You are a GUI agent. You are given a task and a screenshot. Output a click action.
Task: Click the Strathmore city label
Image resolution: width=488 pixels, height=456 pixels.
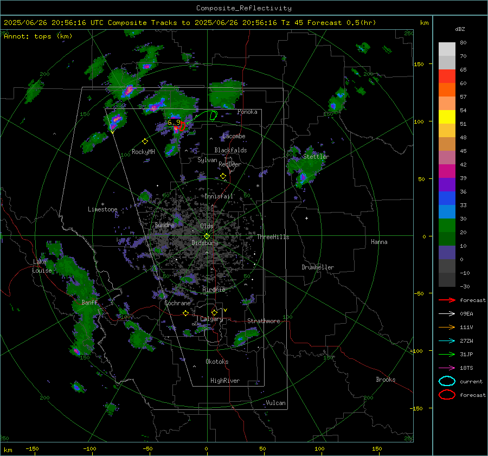pyautogui.click(x=264, y=321)
